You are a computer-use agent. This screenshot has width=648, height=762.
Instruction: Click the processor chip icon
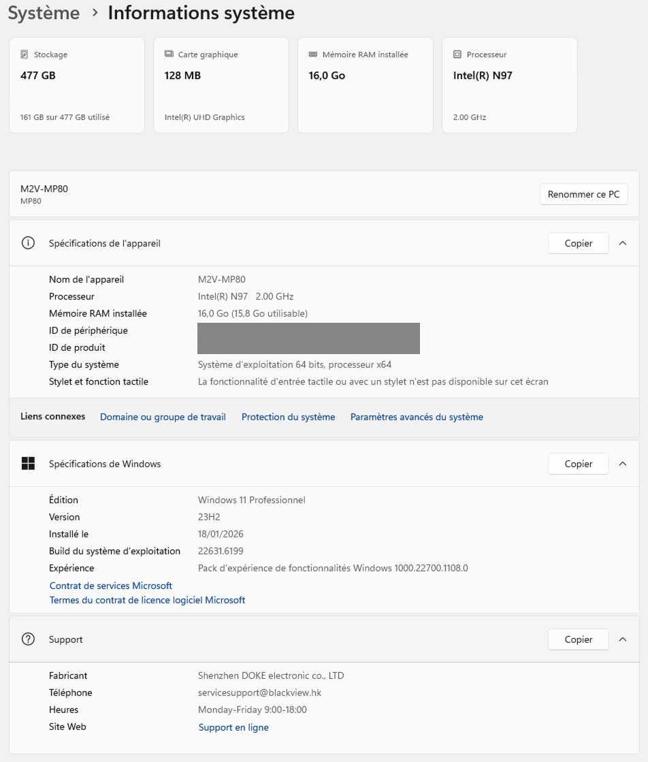click(457, 54)
